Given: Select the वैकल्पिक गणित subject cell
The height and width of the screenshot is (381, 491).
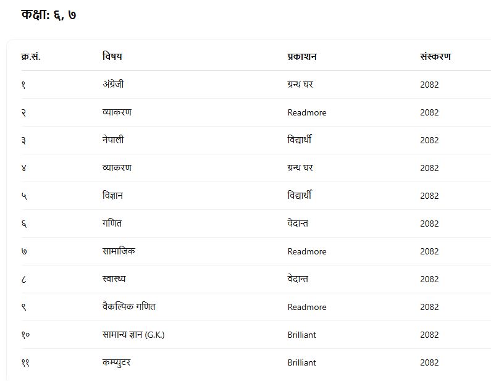Looking at the screenshot, I should [x=133, y=307].
